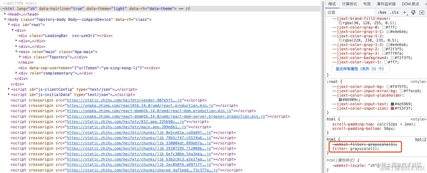The width and height of the screenshot is (427, 173).
Task: Expand the div role="complementary" node
Action: coord(16,73)
